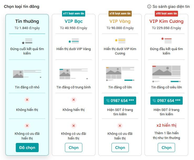Choose the VIP Bạc plan with Chọn
This screenshot has width=194, height=160.
pyautogui.click(x=74, y=147)
